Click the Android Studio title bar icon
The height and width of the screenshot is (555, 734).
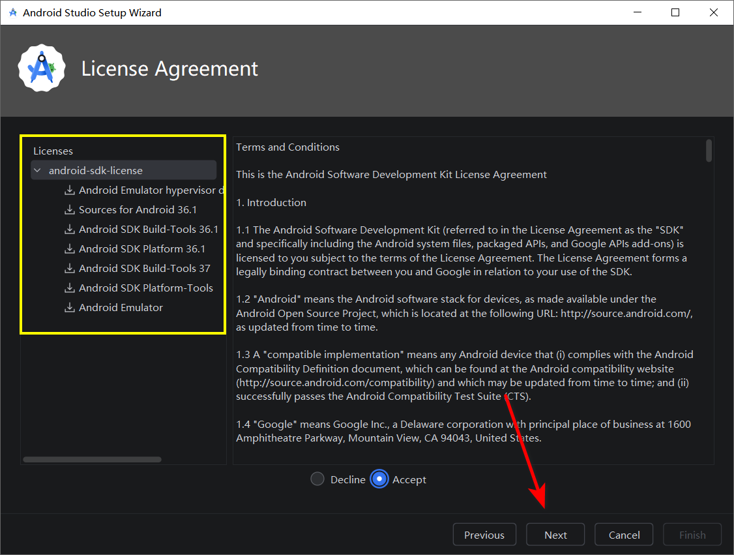click(x=12, y=12)
